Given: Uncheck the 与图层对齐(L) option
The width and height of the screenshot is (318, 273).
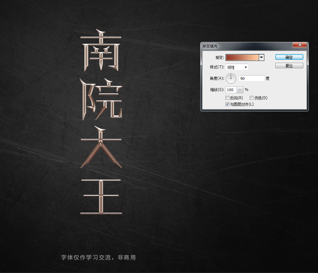Looking at the screenshot, I should (227, 104).
